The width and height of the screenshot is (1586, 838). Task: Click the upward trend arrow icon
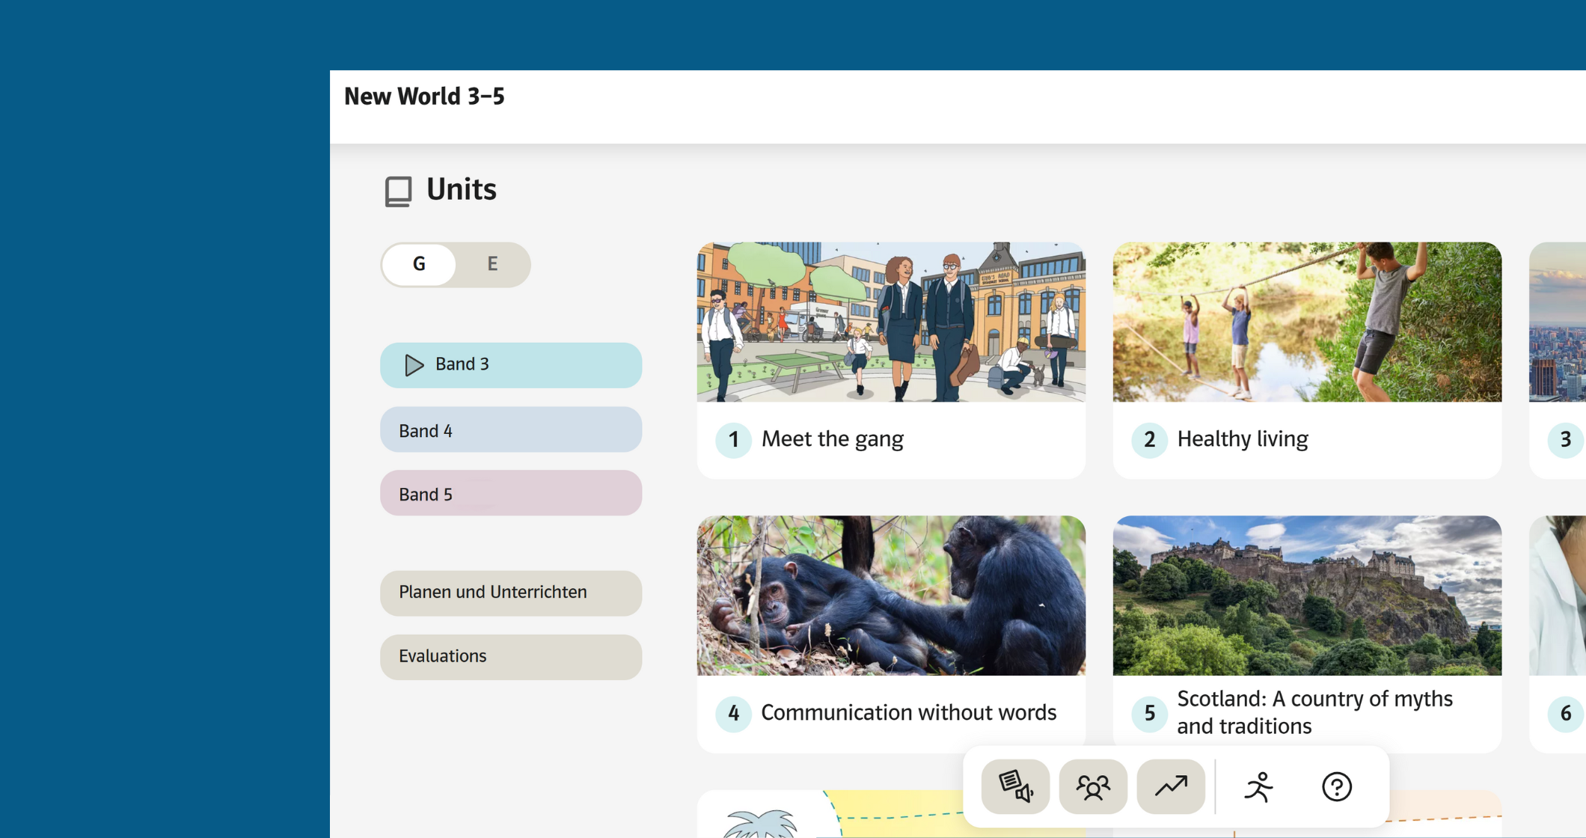pyautogui.click(x=1171, y=786)
